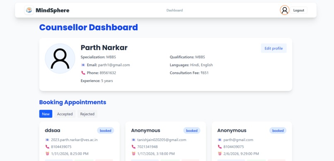Click clock icon beside 2/6/2026, 9:29:00 PM
The image size is (334, 161).
pyautogui.click(x=220, y=154)
